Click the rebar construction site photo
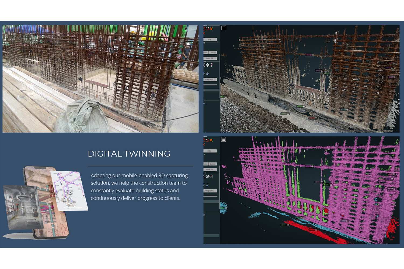404x269 pixels. 100,79
